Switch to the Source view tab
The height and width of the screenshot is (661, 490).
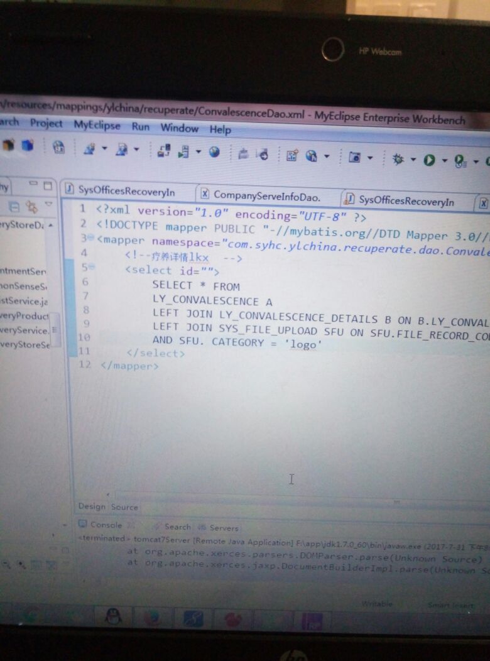[124, 506]
